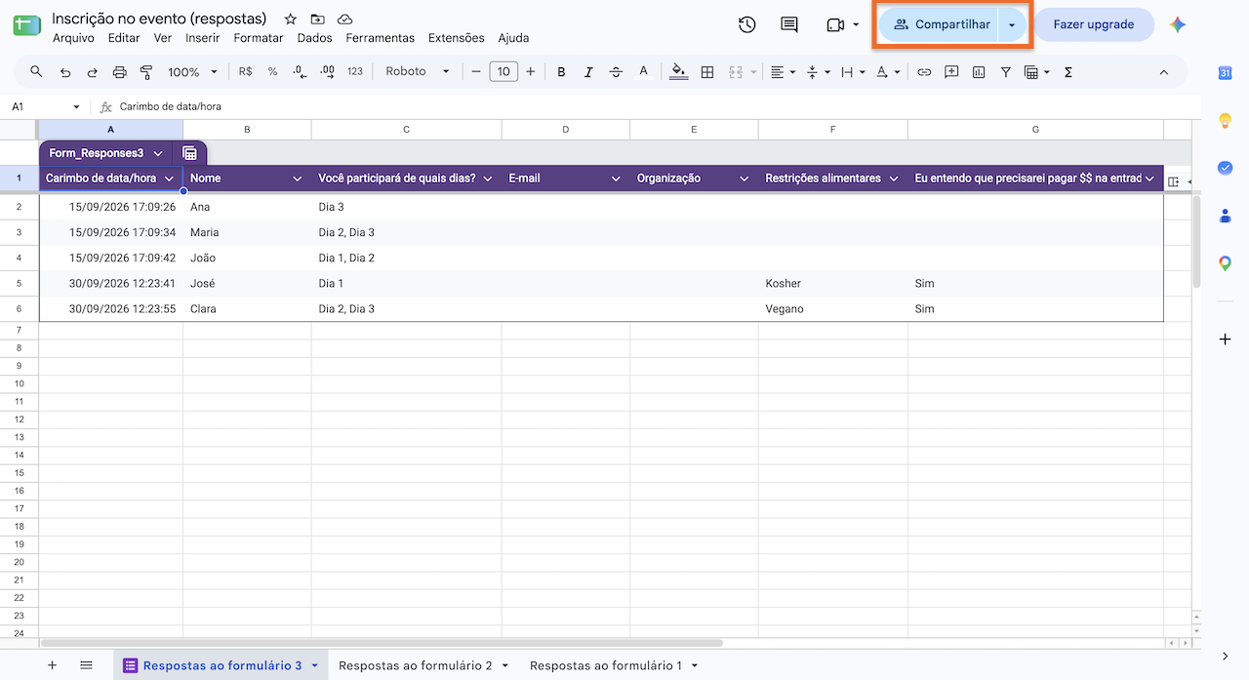Show all comments
The image size is (1249, 680).
pos(789,24)
